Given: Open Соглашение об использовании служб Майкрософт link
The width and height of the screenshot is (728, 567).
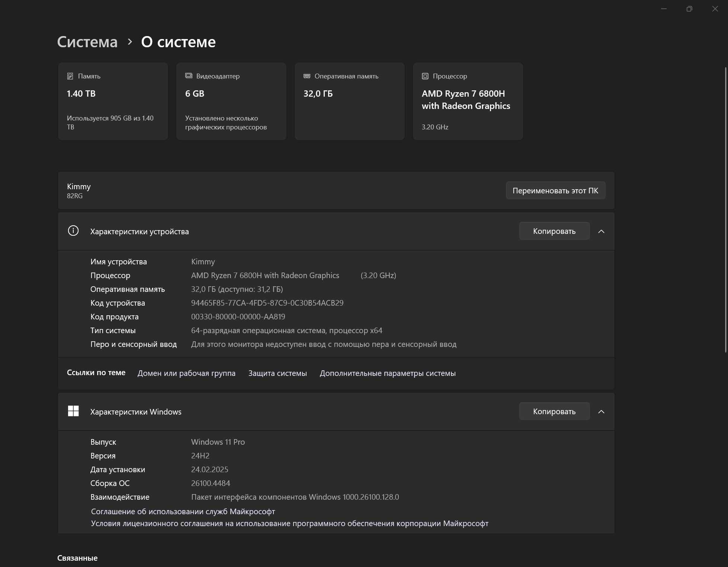Looking at the screenshot, I should point(183,512).
